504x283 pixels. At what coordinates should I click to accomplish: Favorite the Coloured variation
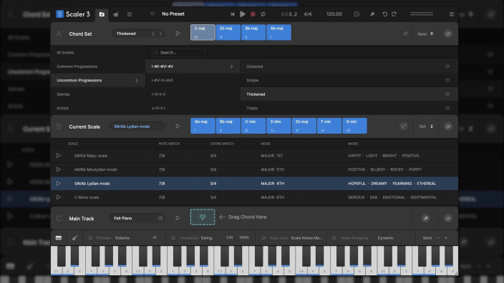447,66
